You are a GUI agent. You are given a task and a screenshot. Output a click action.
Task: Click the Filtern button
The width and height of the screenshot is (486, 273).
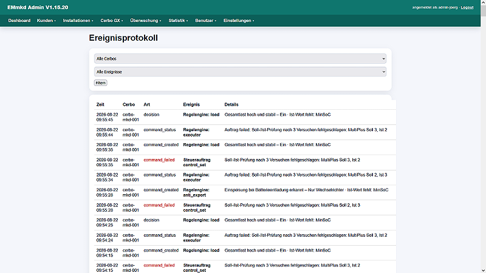[100, 83]
